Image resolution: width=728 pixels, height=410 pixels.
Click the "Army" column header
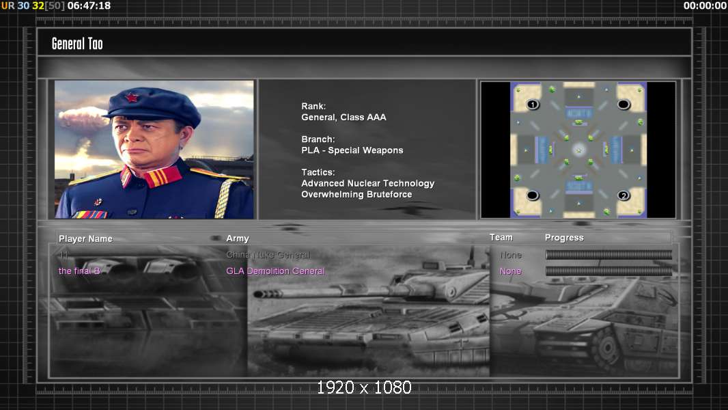238,238
